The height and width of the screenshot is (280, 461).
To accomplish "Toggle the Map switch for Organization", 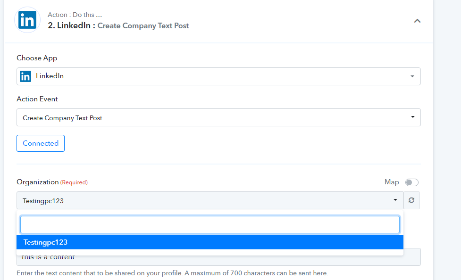I will (x=411, y=182).
